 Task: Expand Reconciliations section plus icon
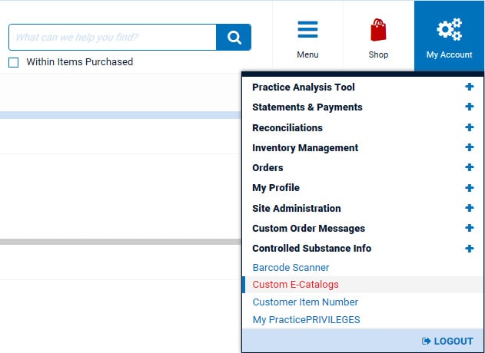pos(469,127)
